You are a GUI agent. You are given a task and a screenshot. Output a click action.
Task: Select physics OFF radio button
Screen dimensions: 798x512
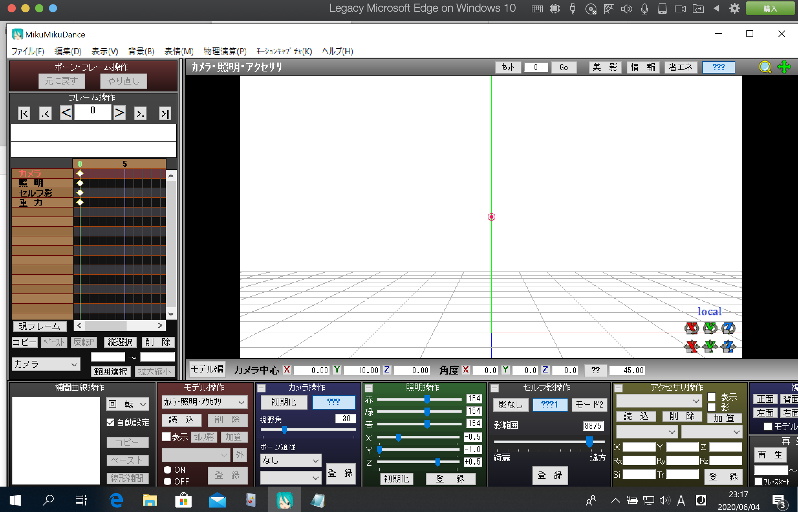(x=168, y=481)
